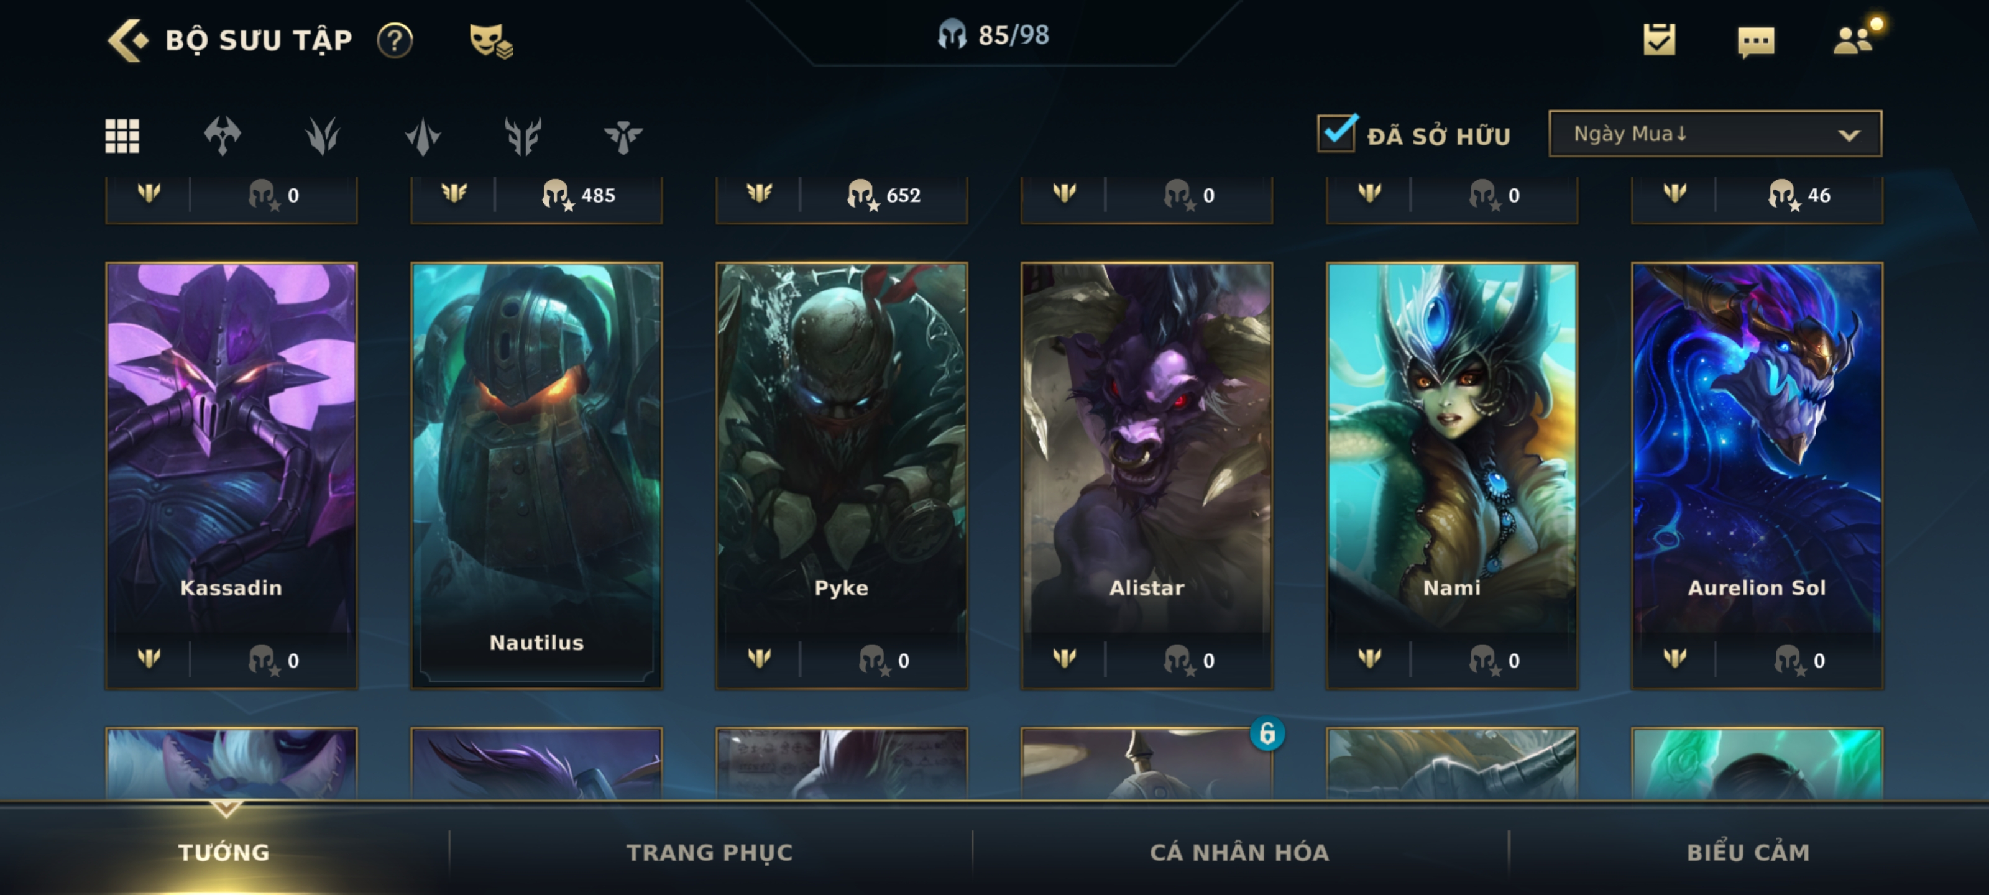Open the BIỂU CẢM tab
This screenshot has width=1989, height=895.
click(1747, 853)
